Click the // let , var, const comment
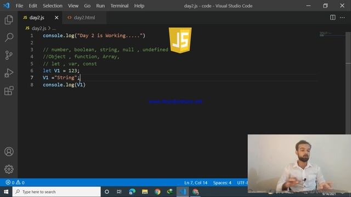Screen dimensions: 351x197 click(x=70, y=63)
